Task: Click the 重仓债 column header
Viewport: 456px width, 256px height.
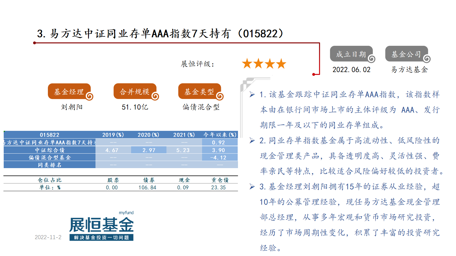Action: [x=220, y=180]
